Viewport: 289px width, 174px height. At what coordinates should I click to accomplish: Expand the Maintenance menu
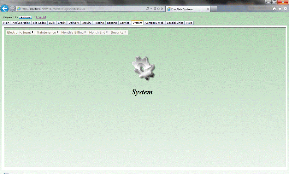click(47, 32)
